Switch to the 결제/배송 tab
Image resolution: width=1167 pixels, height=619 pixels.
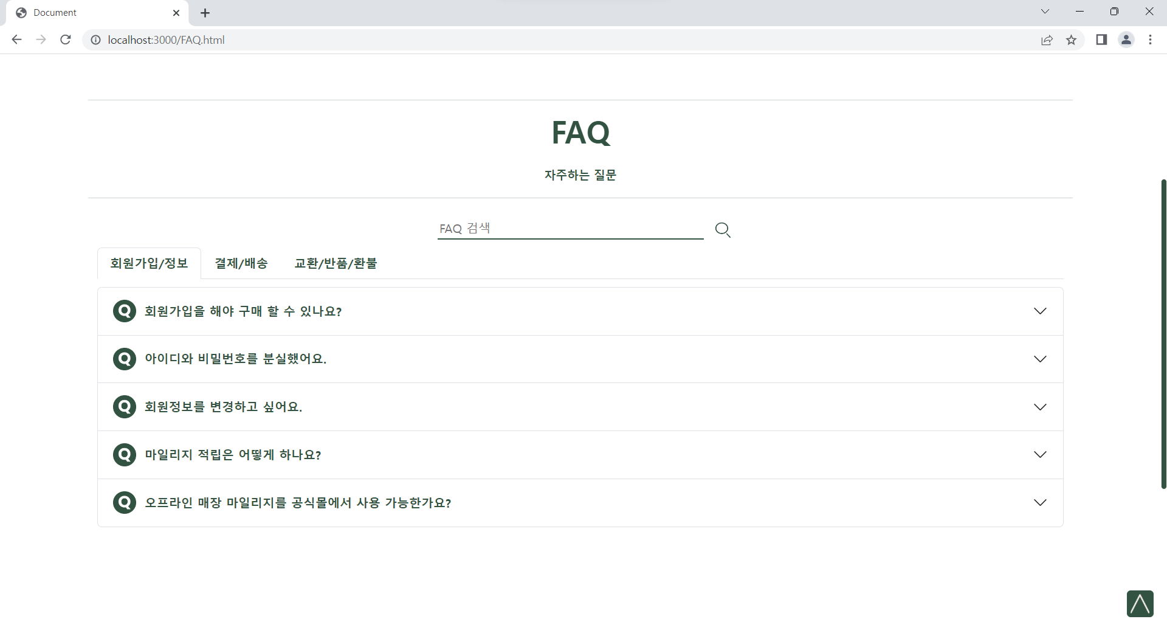[x=241, y=263]
